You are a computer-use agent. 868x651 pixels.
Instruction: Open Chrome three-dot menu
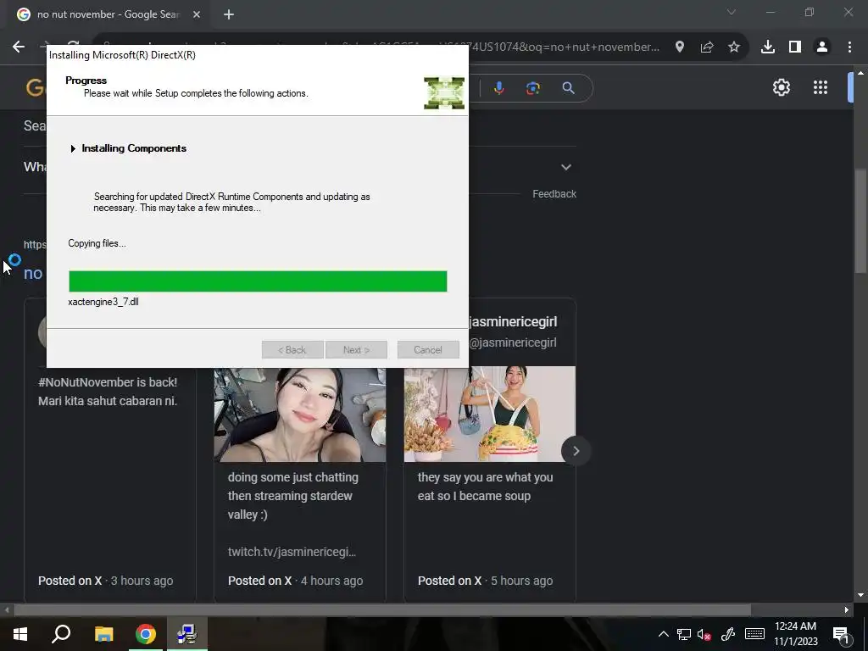click(x=849, y=47)
